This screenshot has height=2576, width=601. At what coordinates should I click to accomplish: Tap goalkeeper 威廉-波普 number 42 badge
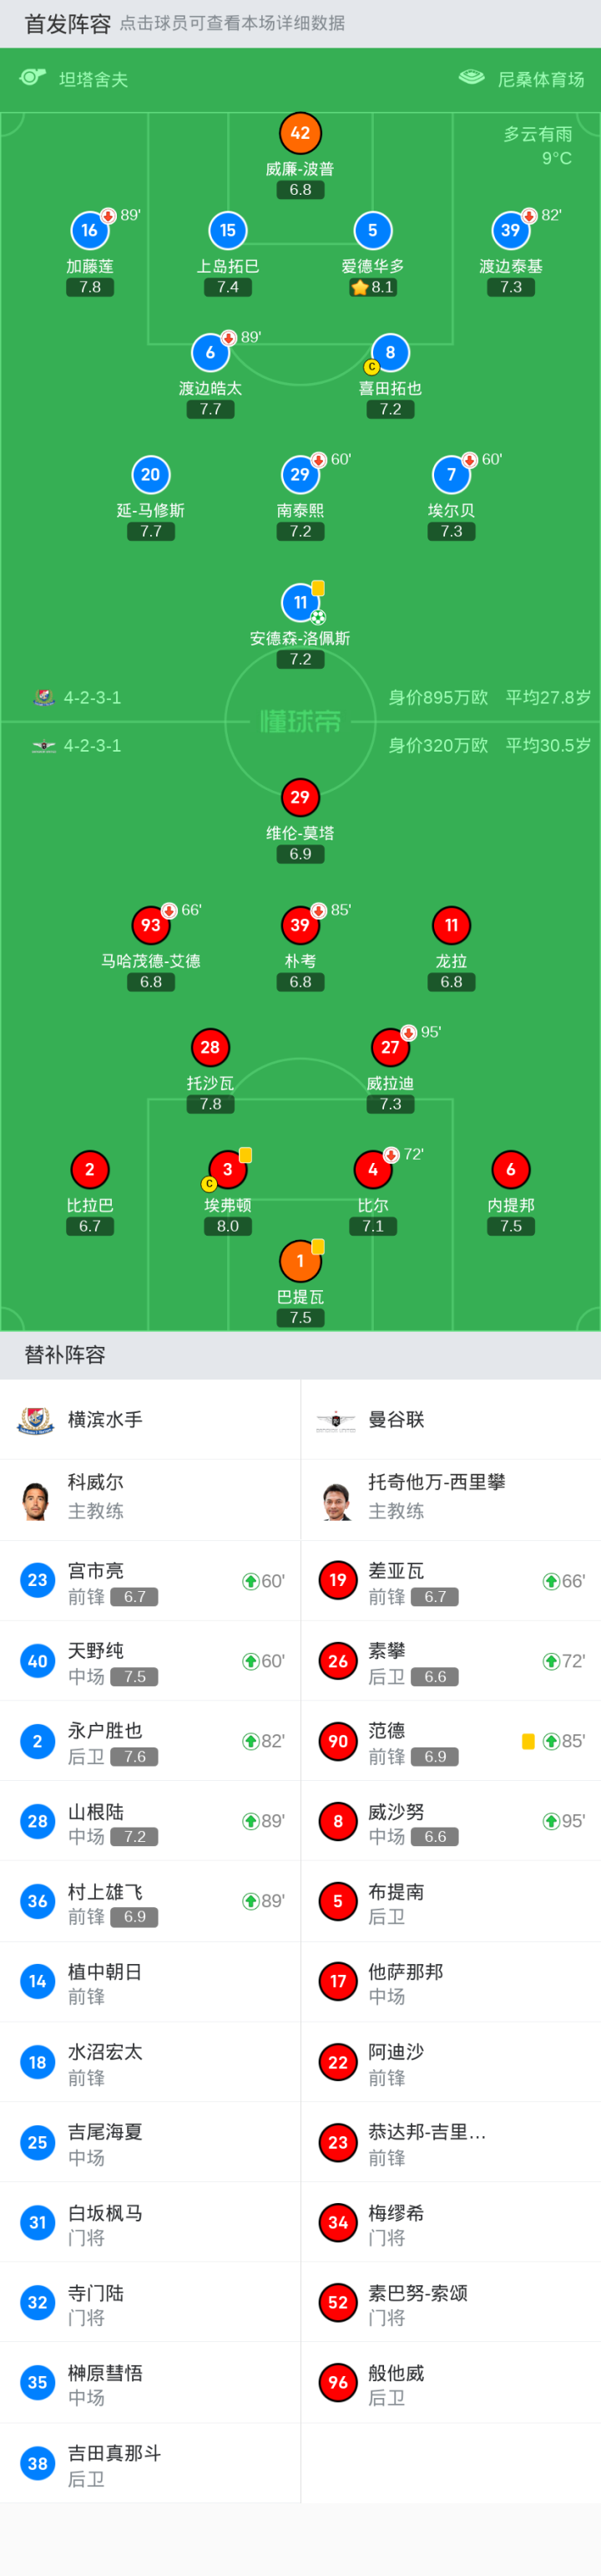click(x=300, y=133)
